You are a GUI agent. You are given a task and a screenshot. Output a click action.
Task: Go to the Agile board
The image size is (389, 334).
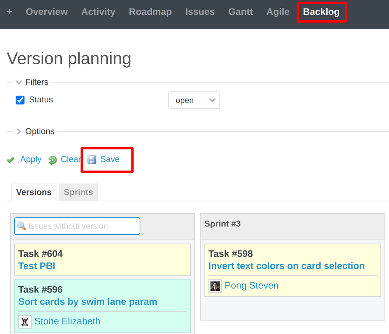coord(278,12)
